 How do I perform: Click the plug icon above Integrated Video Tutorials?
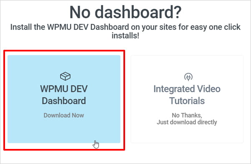click(188, 77)
